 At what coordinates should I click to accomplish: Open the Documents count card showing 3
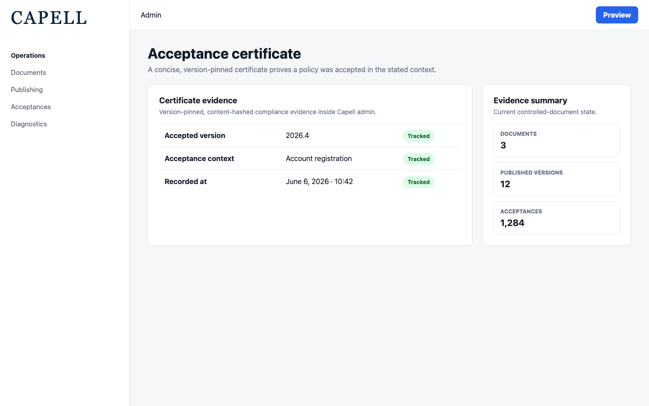point(557,140)
